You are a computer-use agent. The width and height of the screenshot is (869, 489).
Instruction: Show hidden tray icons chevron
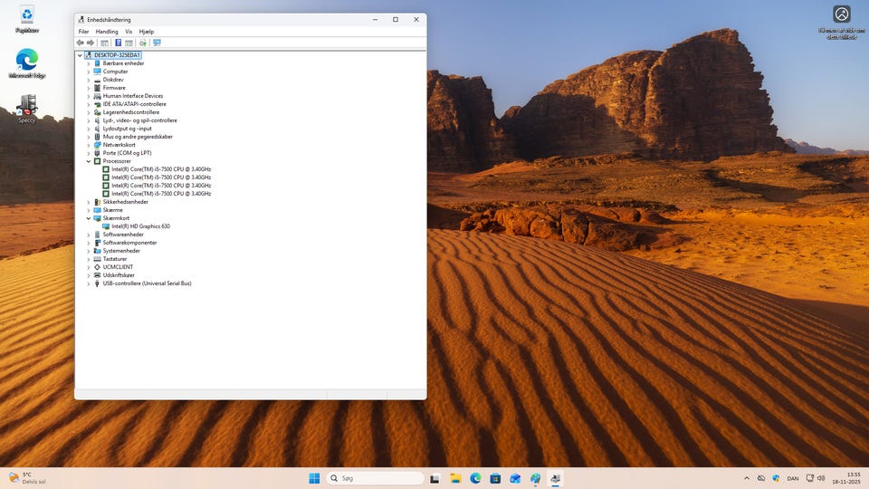747,478
